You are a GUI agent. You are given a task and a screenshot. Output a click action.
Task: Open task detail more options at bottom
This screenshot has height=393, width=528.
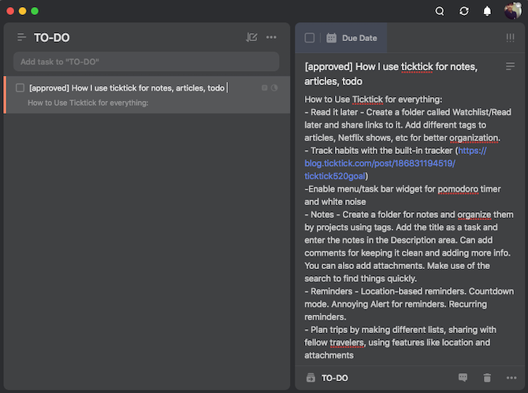tap(511, 378)
